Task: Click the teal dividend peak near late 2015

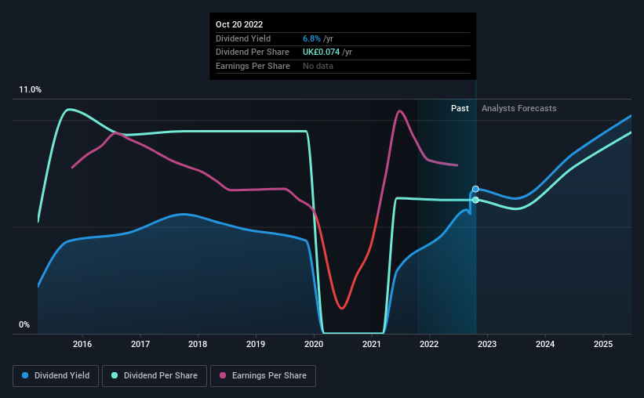Action: [68, 110]
